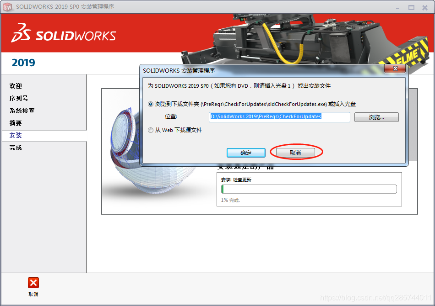The image size is (435, 306).
Task: Click the SW icon in the title bar
Action: [x=7, y=7]
